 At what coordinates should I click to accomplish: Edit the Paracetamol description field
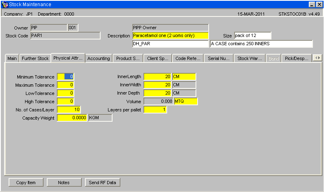(x=170, y=36)
